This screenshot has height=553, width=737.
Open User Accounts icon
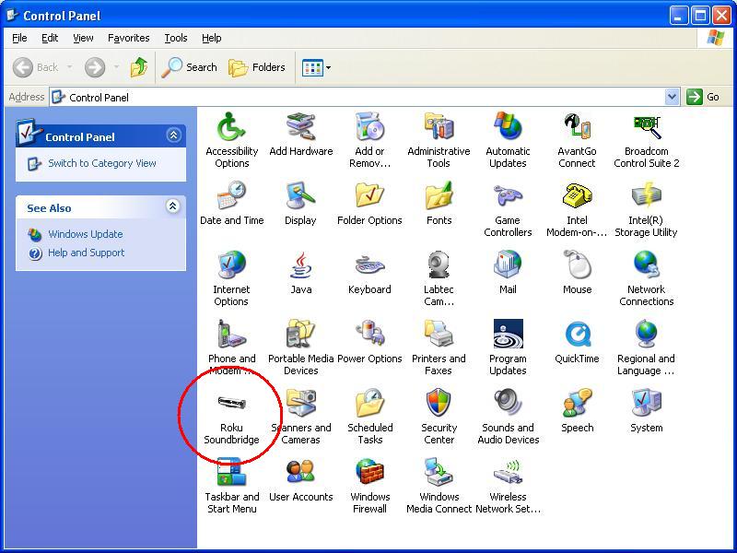pos(301,472)
